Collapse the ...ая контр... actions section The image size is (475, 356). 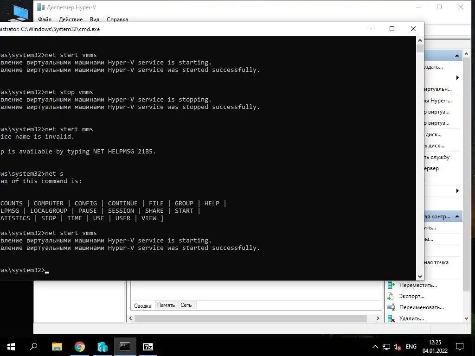coord(457,216)
